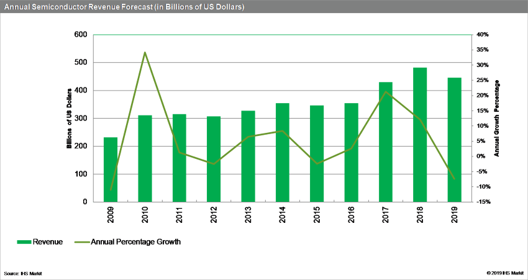The width and height of the screenshot is (528, 280).
Task: Click the '300' left axis label
Action: [x=81, y=119]
